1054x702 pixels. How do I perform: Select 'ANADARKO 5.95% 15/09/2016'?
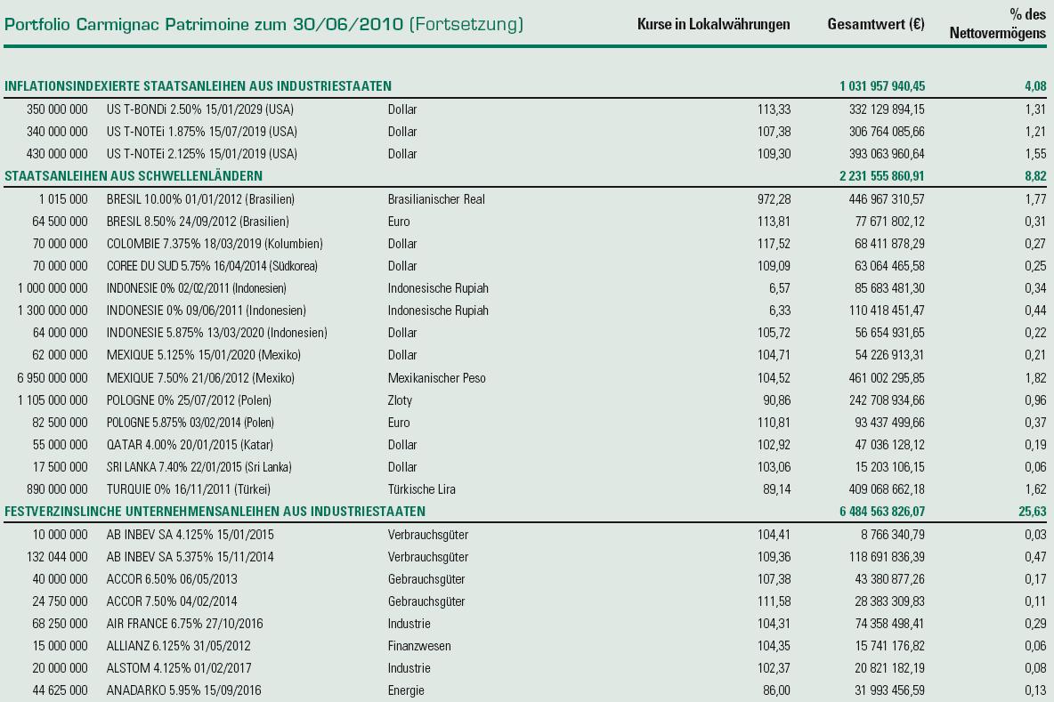[x=184, y=690]
